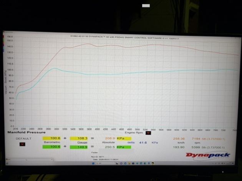Select the purple run color swatch
This screenshot has width=242, height=181.
tap(3, 45)
